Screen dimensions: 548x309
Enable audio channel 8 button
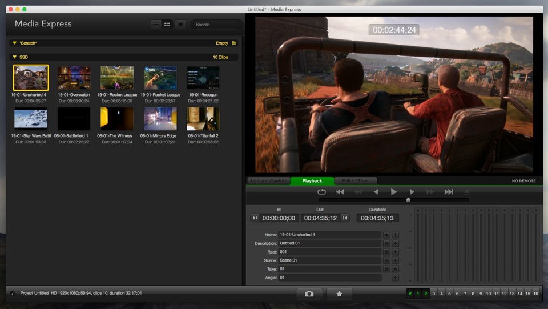pyautogui.click(x=473, y=294)
